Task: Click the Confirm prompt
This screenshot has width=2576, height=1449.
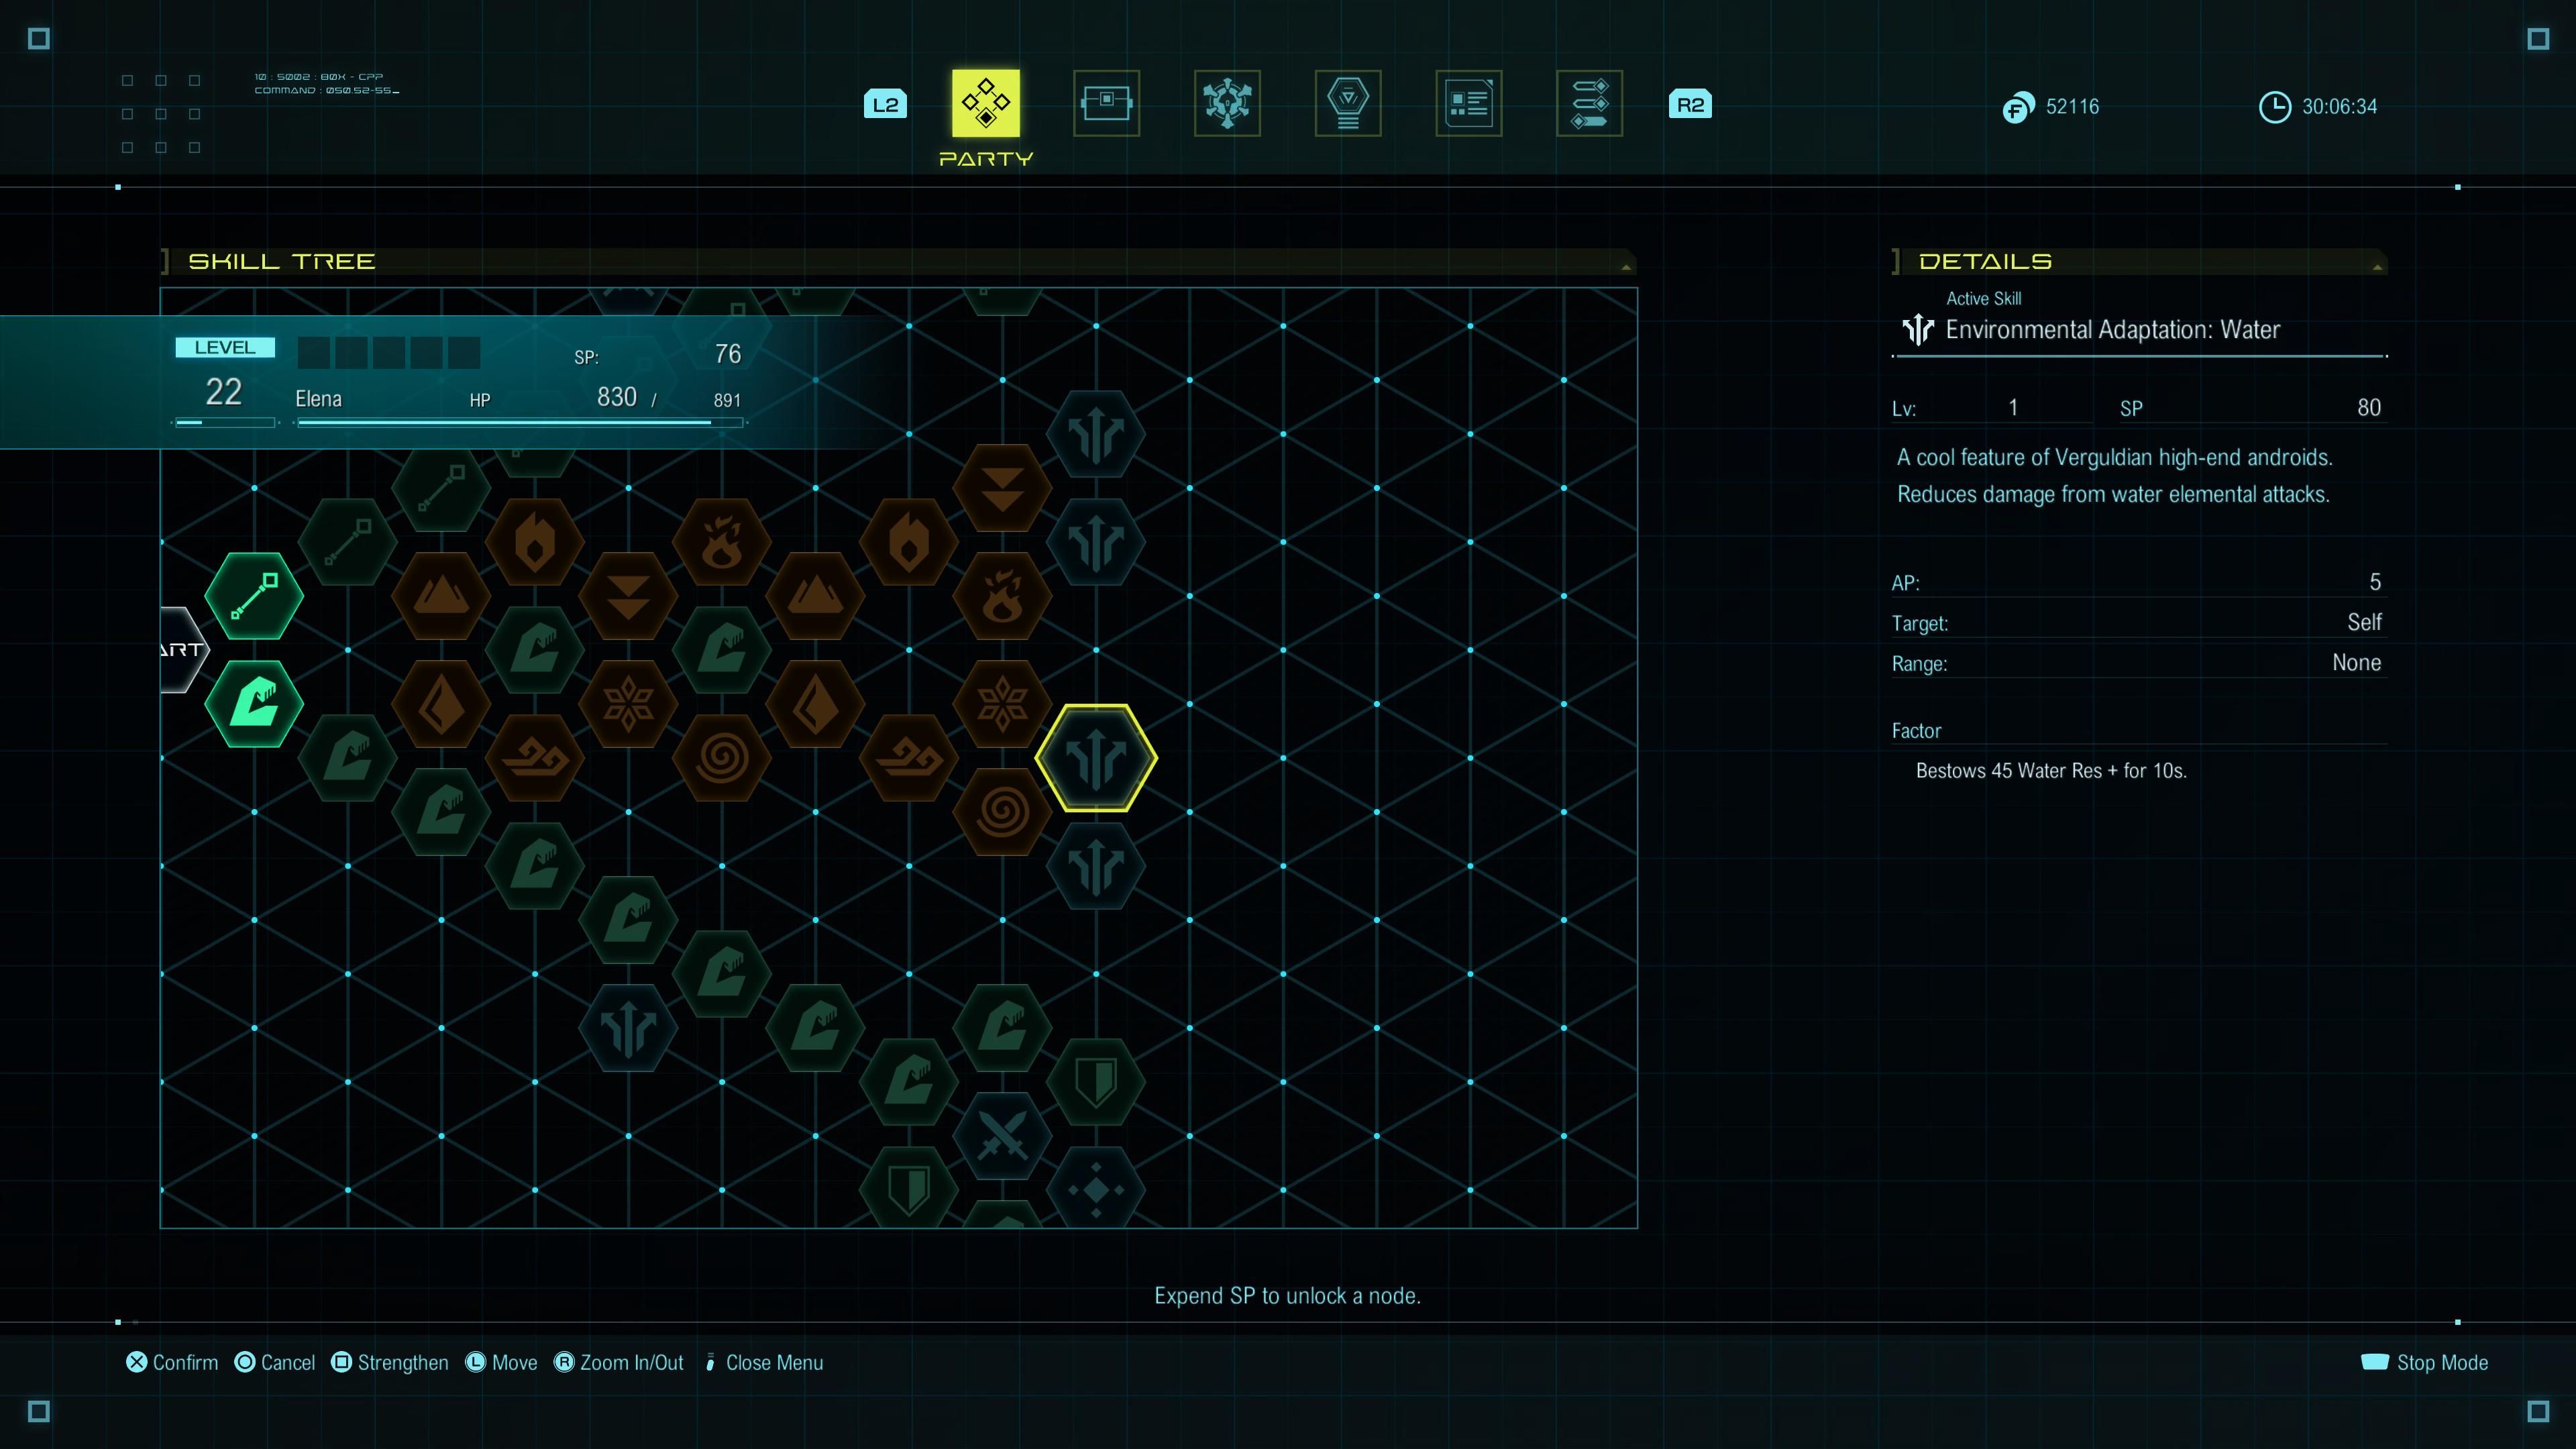Action: click(172, 1362)
